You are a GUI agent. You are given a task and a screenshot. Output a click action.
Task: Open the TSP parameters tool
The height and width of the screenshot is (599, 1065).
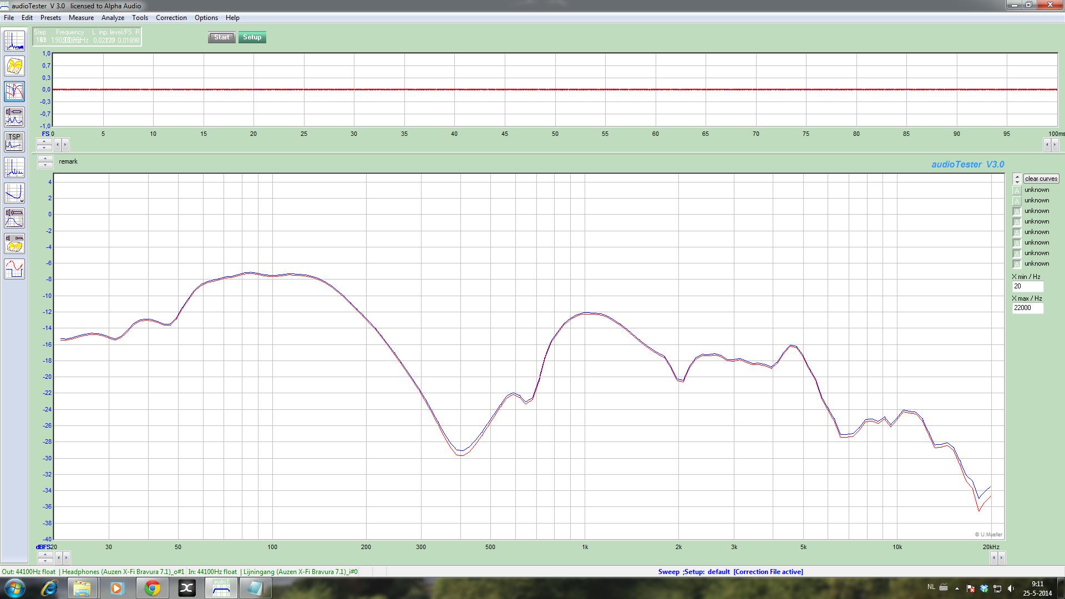[x=14, y=142]
